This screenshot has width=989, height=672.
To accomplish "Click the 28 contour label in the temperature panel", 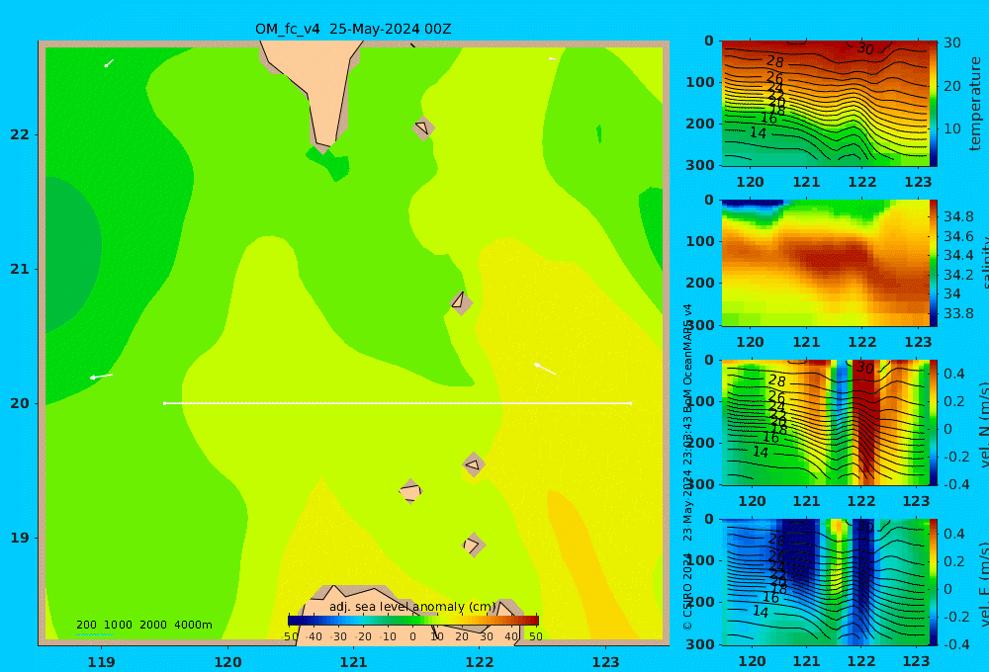I will [775, 62].
